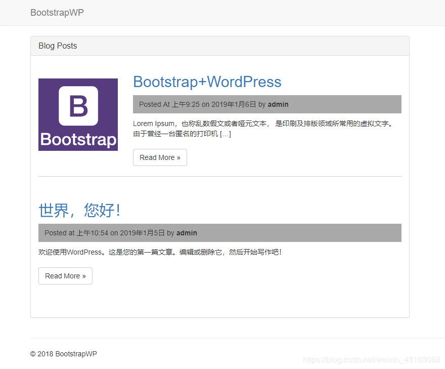Click the 上午9:25 on 2019年1月6日 post date
Screen dimensions: 445x369
pos(214,105)
